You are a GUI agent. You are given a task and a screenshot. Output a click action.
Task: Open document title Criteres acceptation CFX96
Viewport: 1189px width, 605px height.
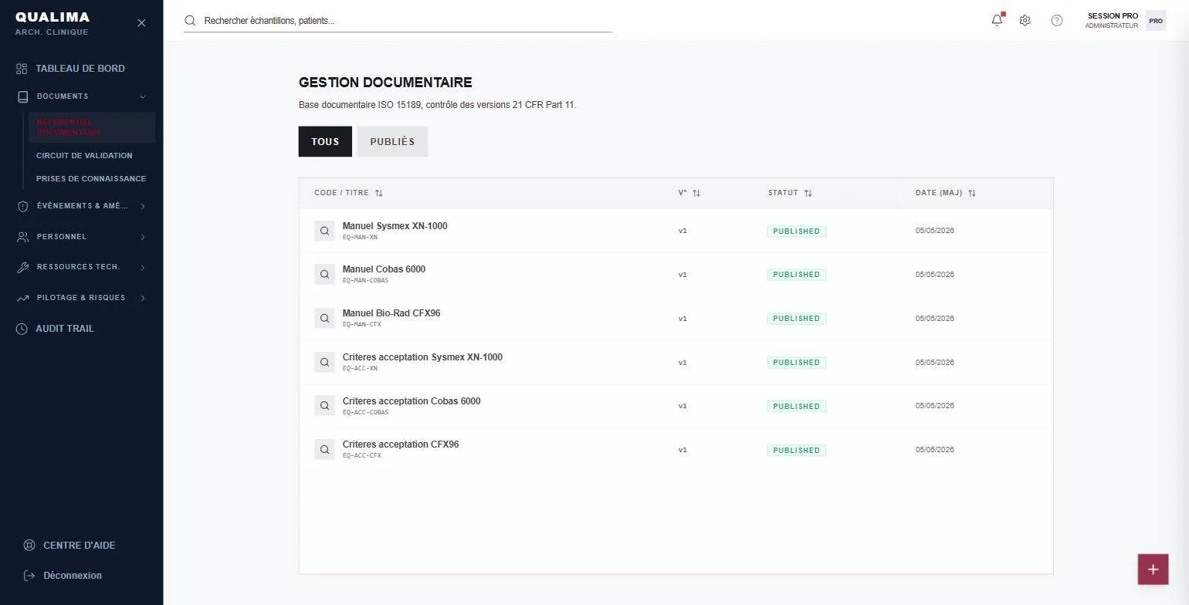pyautogui.click(x=401, y=444)
